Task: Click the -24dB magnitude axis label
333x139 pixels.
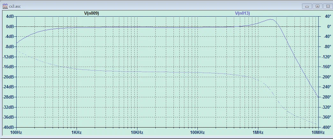Action: (x=9, y=87)
